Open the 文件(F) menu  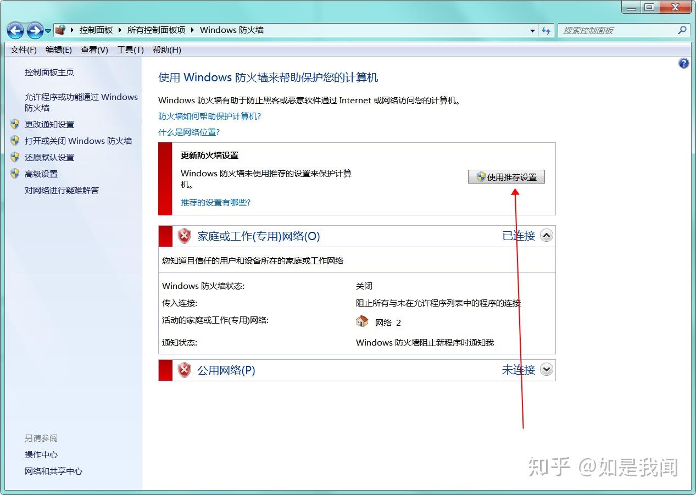point(24,50)
